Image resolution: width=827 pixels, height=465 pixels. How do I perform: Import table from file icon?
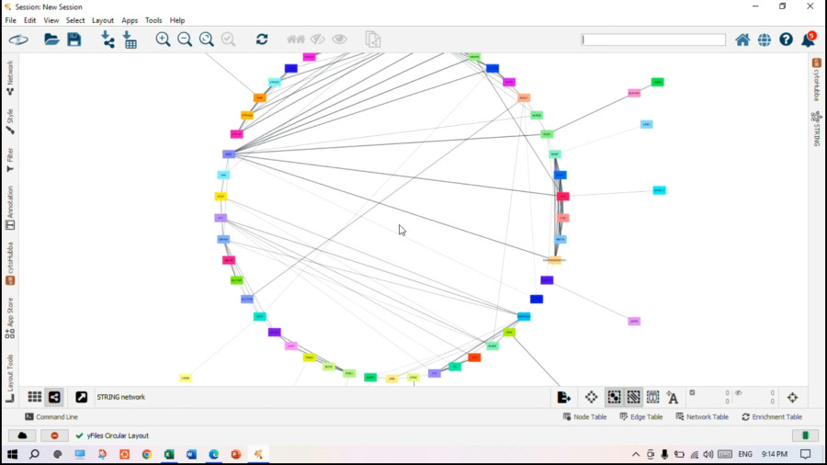point(130,40)
